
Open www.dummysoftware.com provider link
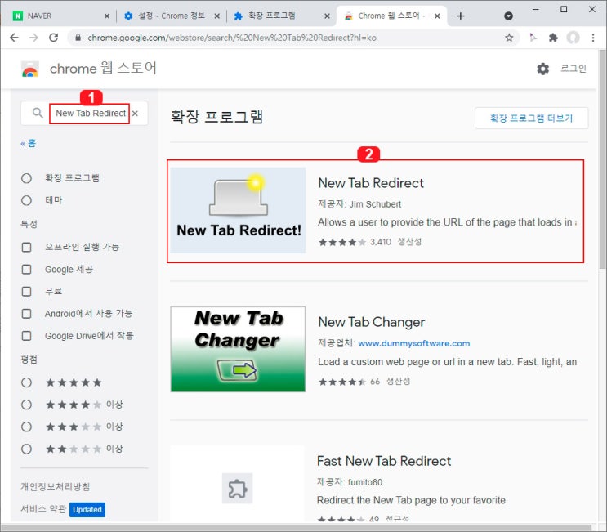pyautogui.click(x=414, y=343)
